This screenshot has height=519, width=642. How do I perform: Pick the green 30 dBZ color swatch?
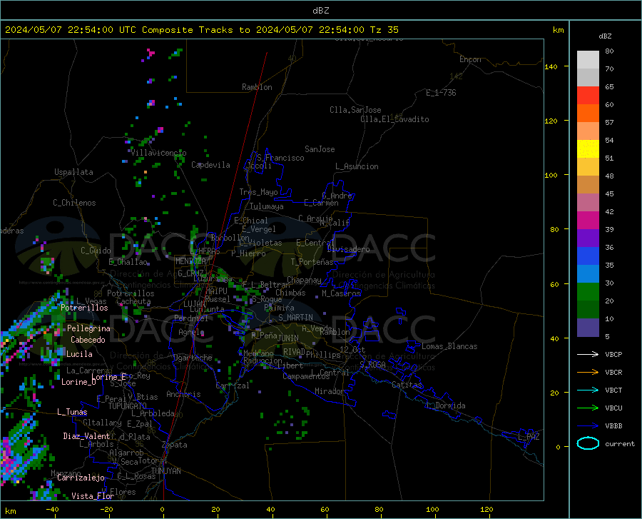(588, 292)
